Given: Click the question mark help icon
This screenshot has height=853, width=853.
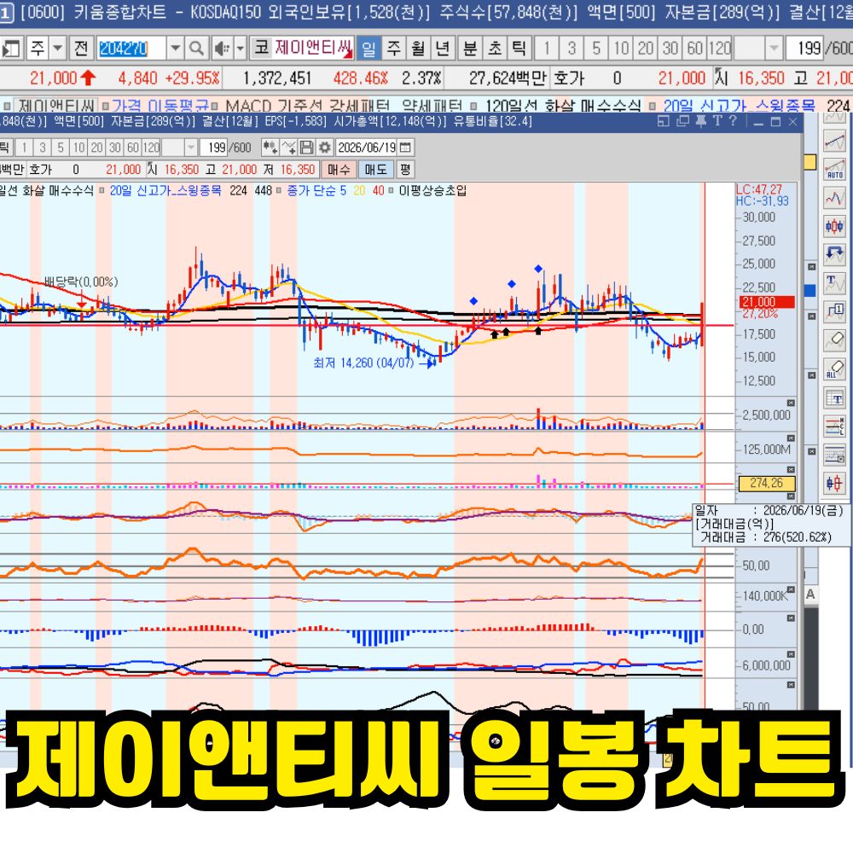Looking at the screenshot, I should pos(733,121).
